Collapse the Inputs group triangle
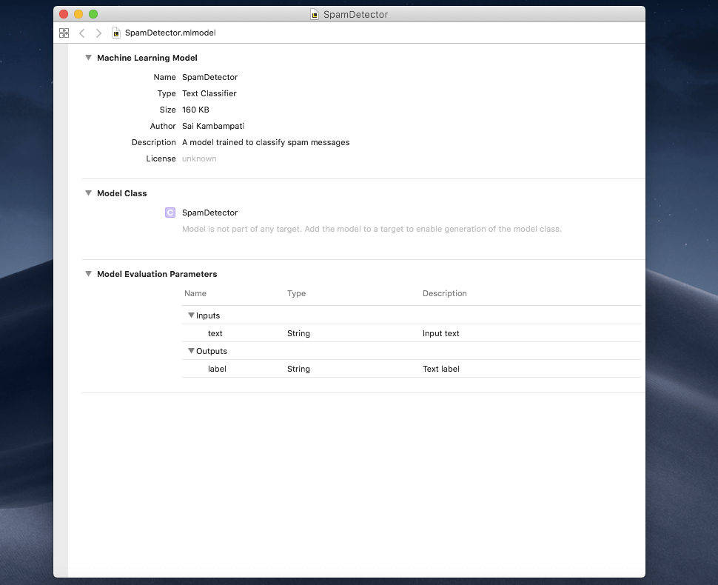Image resolution: width=718 pixels, height=585 pixels. click(191, 315)
